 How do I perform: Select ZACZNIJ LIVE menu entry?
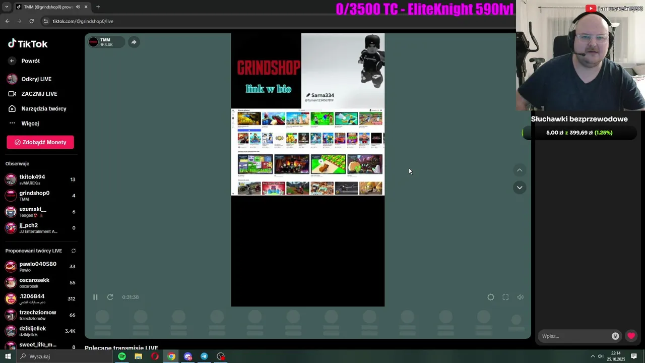coord(32,94)
